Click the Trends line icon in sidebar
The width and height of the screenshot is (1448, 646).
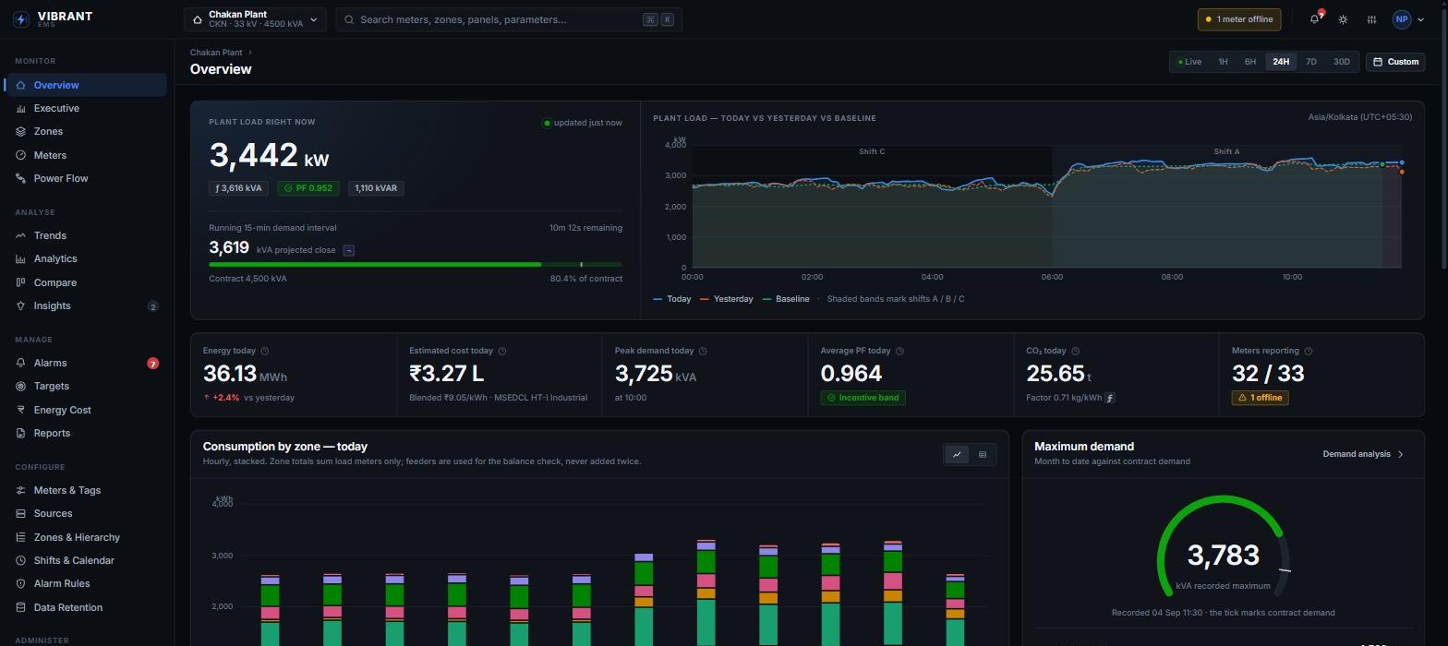(20, 236)
